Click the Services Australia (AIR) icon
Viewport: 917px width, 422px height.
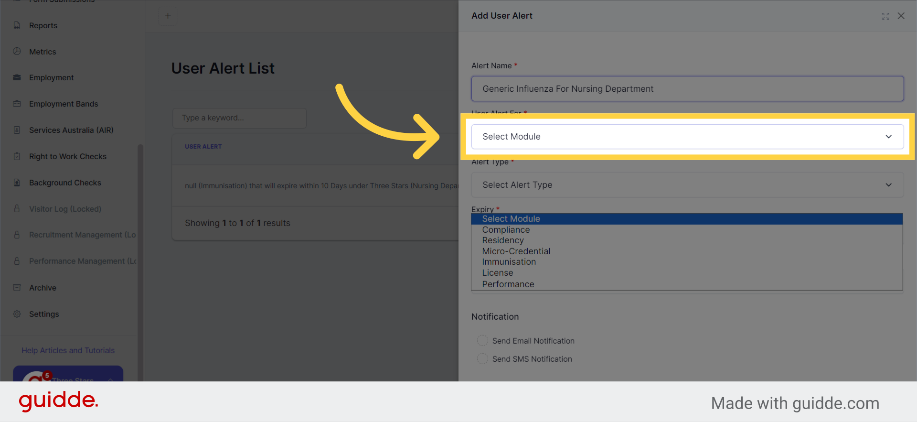[x=17, y=130]
